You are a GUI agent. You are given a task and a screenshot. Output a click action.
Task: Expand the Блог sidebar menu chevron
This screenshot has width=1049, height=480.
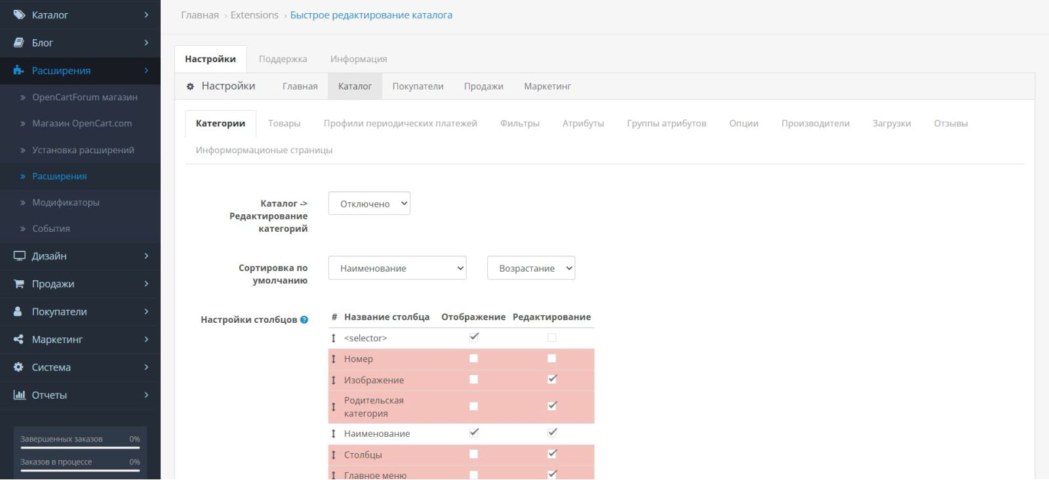146,43
